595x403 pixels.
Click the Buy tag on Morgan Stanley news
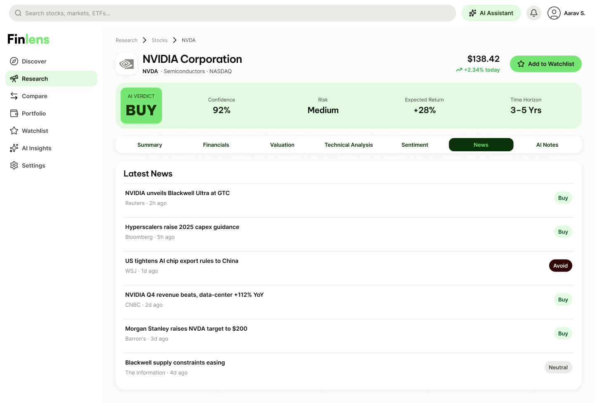[563, 334]
